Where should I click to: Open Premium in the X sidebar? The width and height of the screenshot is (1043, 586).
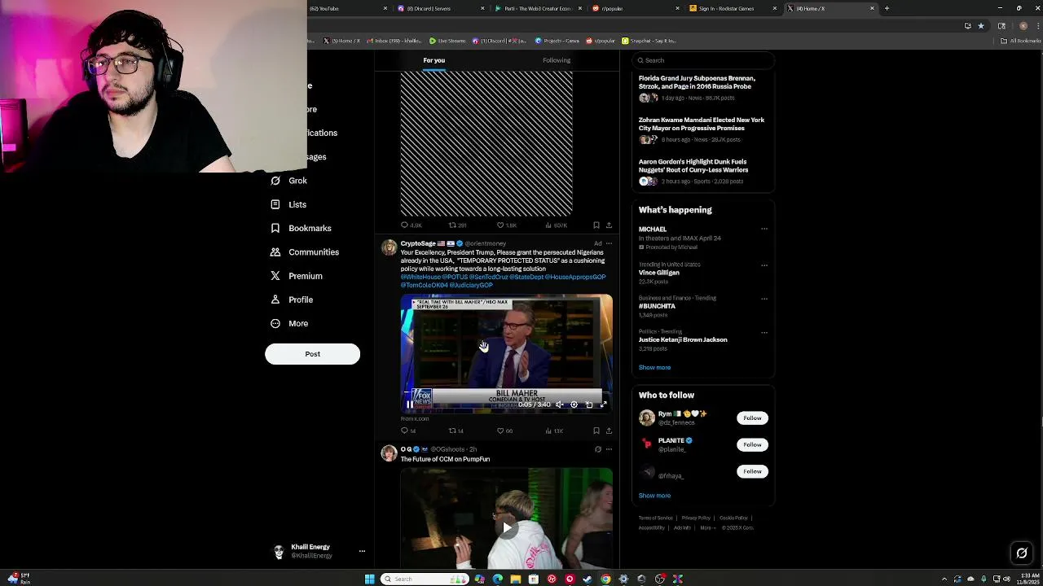[297, 276]
